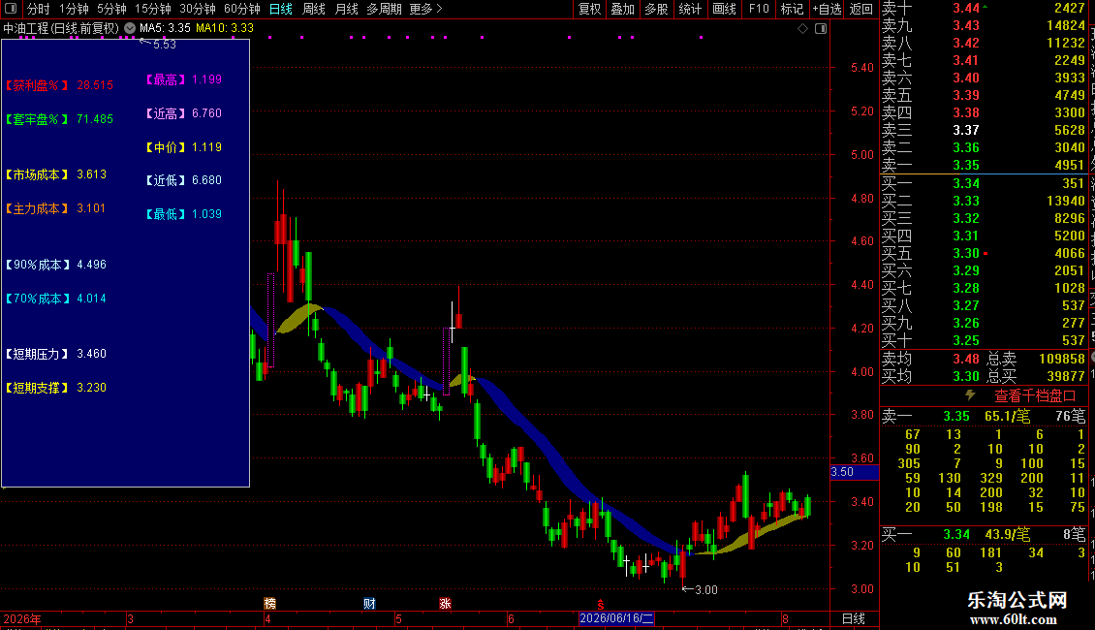Click the 70%成本 value 4.014
The width and height of the screenshot is (1095, 630).
tap(91, 299)
